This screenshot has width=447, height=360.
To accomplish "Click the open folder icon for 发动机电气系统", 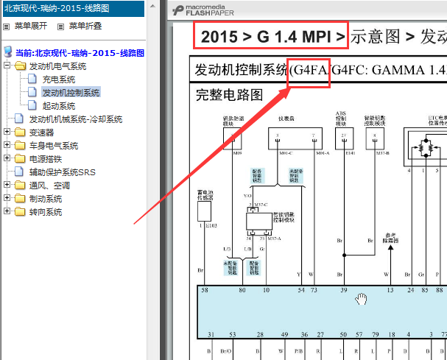I will pyautogui.click(x=20, y=66).
